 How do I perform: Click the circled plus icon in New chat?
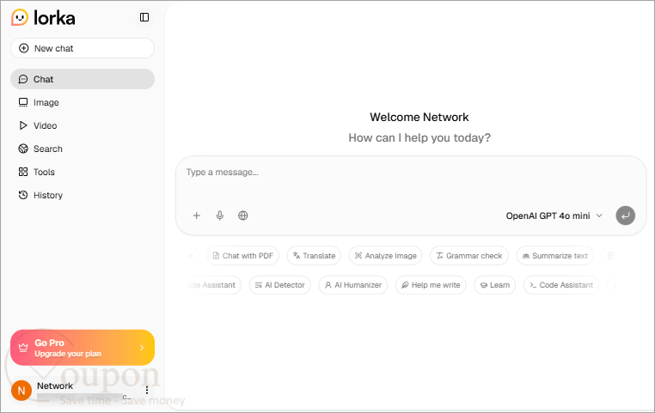point(24,48)
